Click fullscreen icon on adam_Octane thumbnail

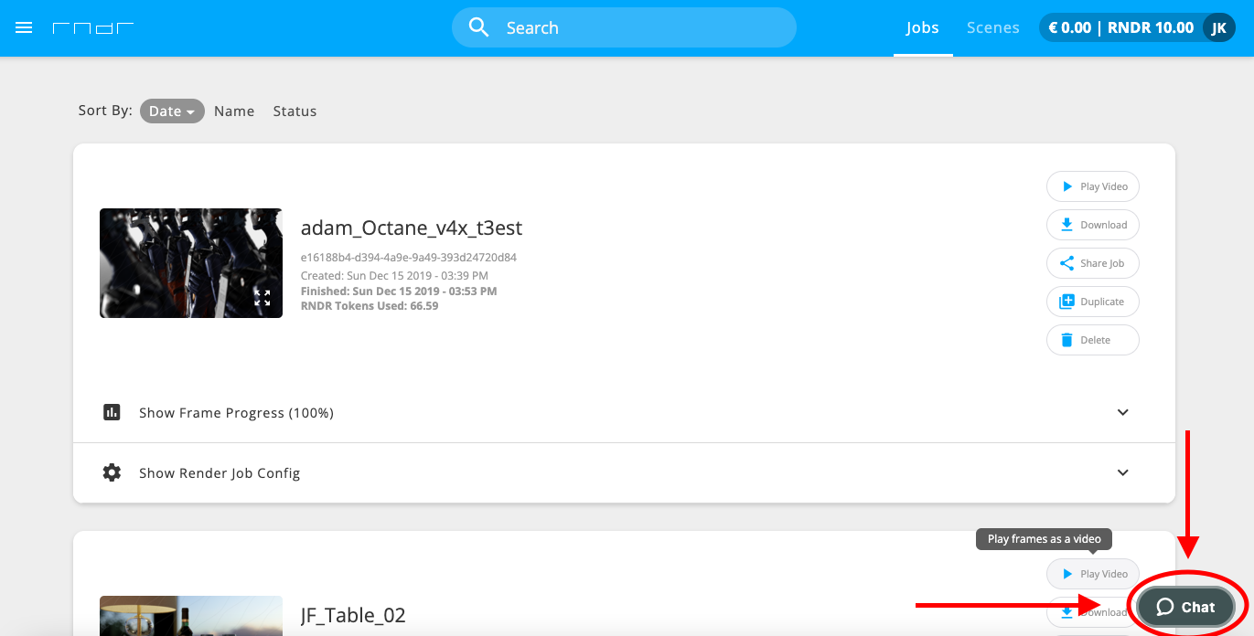(x=263, y=297)
